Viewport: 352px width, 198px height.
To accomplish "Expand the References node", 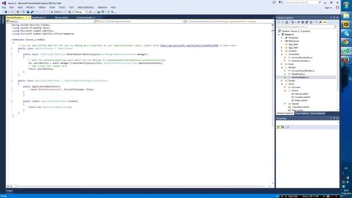I will (282, 41).
